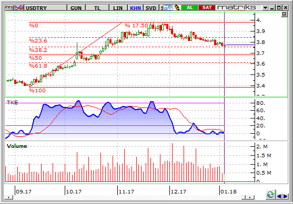The height and width of the screenshot is (204, 293).
Task: Step the chart back with the blue left arrow
Action: 279,196
